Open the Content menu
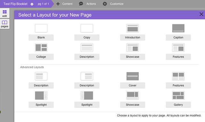The width and height of the screenshot is (205, 122). tap(67, 4)
